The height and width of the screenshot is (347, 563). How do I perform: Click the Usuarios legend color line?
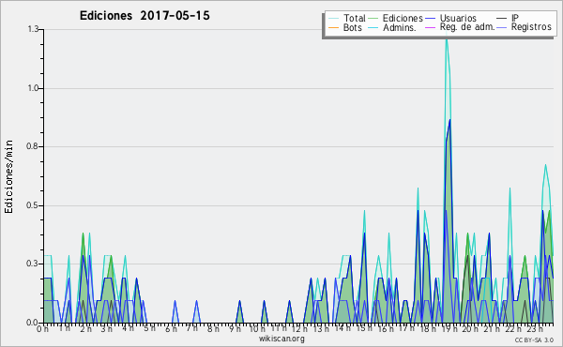[x=430, y=19]
